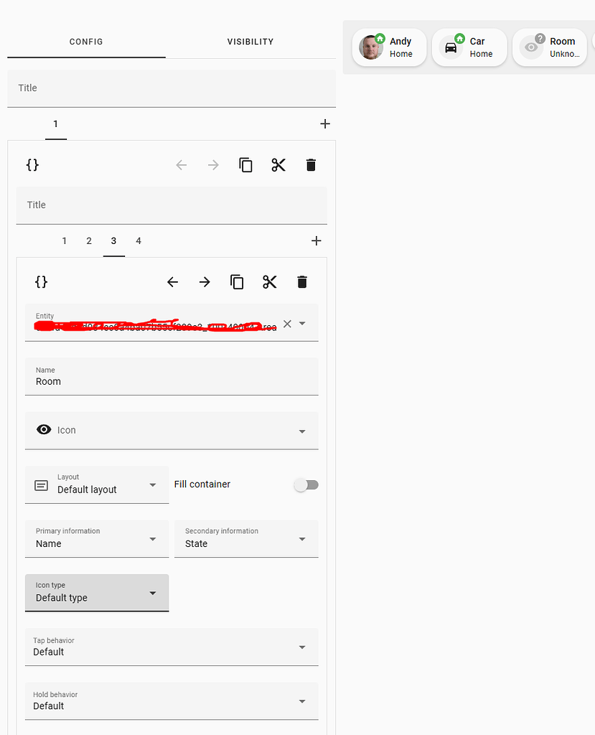This screenshot has height=735, width=595.
Task: Duplicate the inner card using copy icon
Action: (x=237, y=281)
